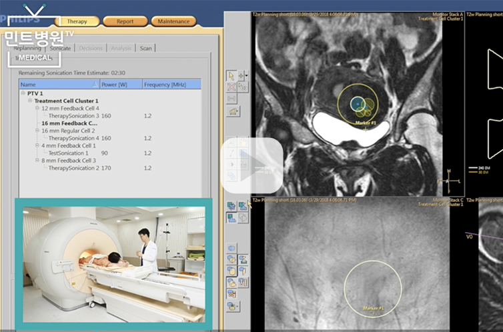Switch to the Sonicate sub-tab
Image resolution: width=503 pixels, height=332 pixels.
[x=60, y=48]
